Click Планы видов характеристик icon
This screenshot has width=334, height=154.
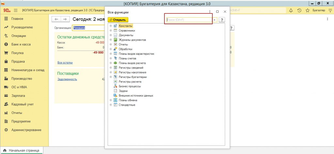tap(115, 54)
